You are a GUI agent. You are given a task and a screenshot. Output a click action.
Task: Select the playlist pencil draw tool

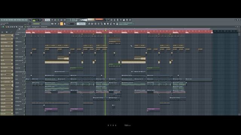coord(6,27)
